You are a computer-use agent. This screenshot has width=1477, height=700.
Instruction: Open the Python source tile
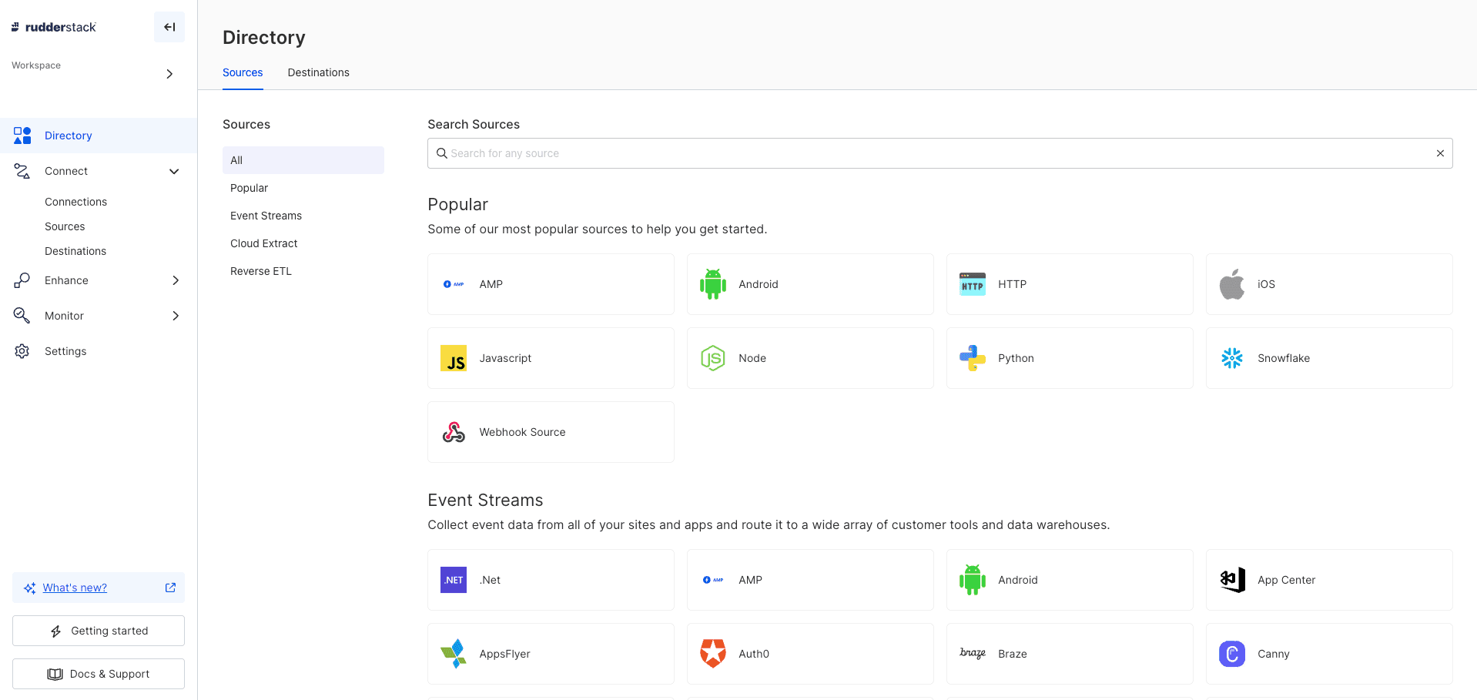click(x=1069, y=358)
